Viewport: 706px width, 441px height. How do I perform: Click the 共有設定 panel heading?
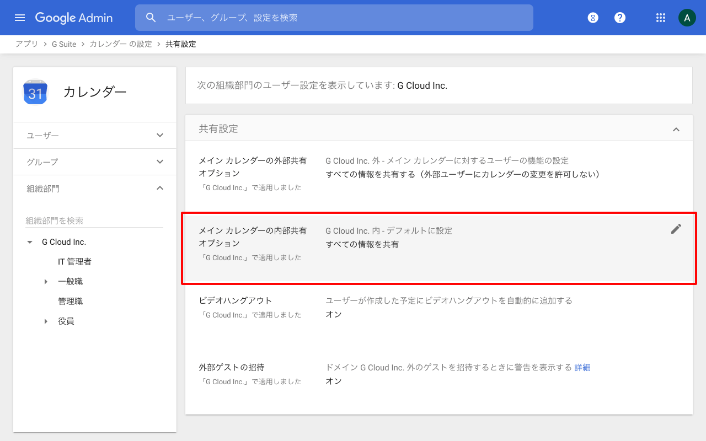coord(218,129)
